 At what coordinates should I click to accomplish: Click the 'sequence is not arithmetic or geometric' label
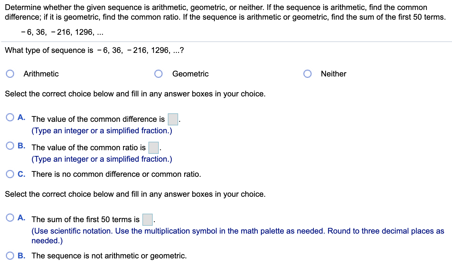coord(109,255)
